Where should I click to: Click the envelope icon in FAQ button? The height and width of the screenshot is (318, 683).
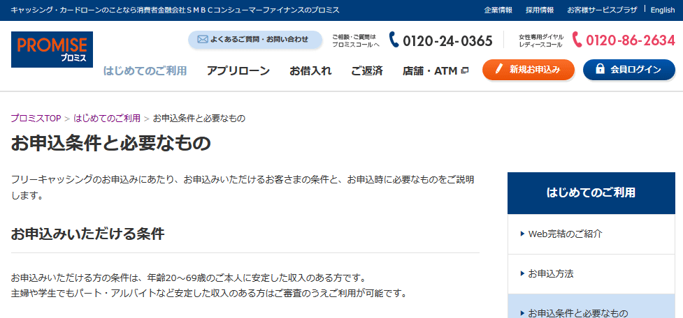click(203, 40)
